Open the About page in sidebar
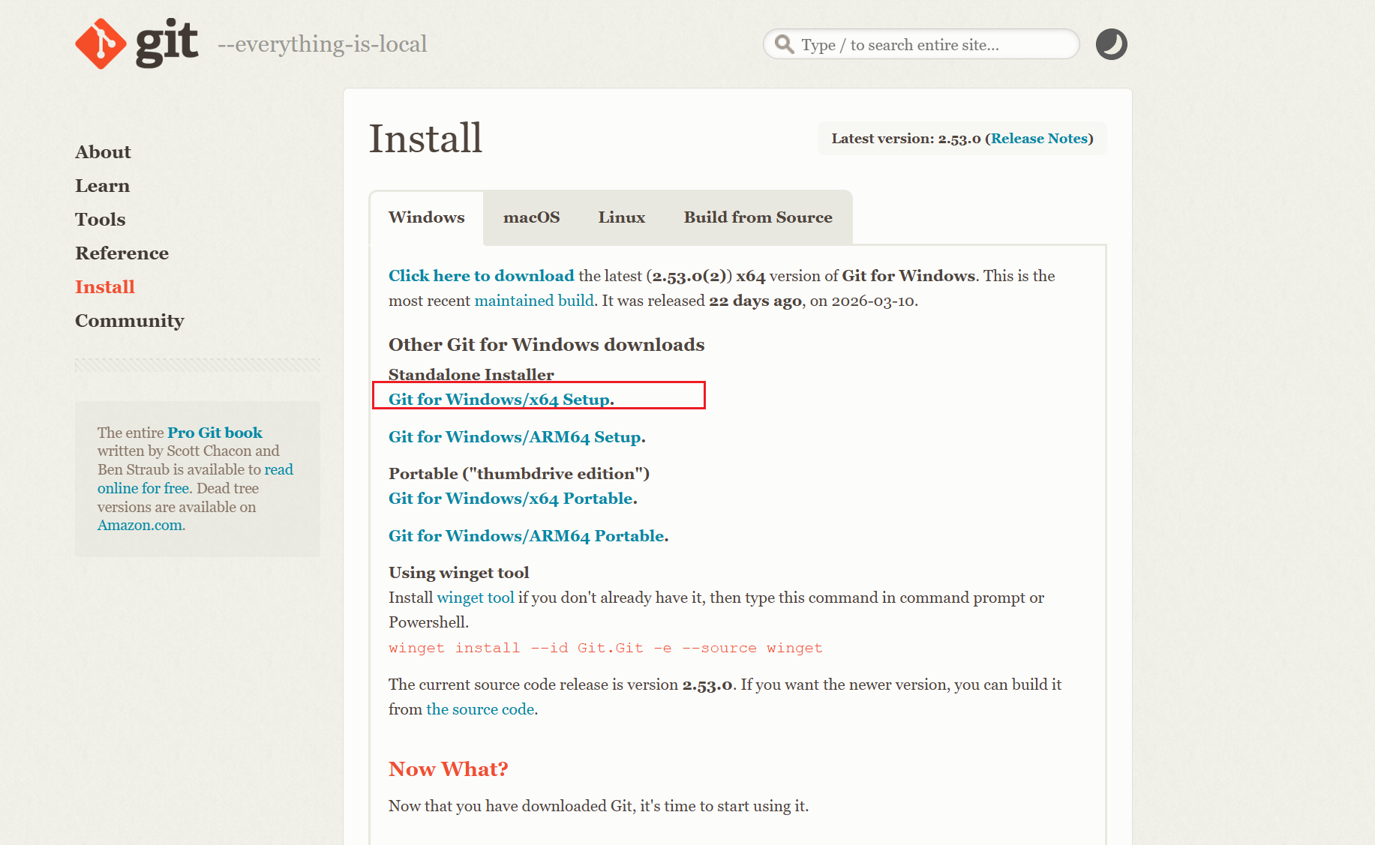Image resolution: width=1375 pixels, height=845 pixels. click(103, 152)
